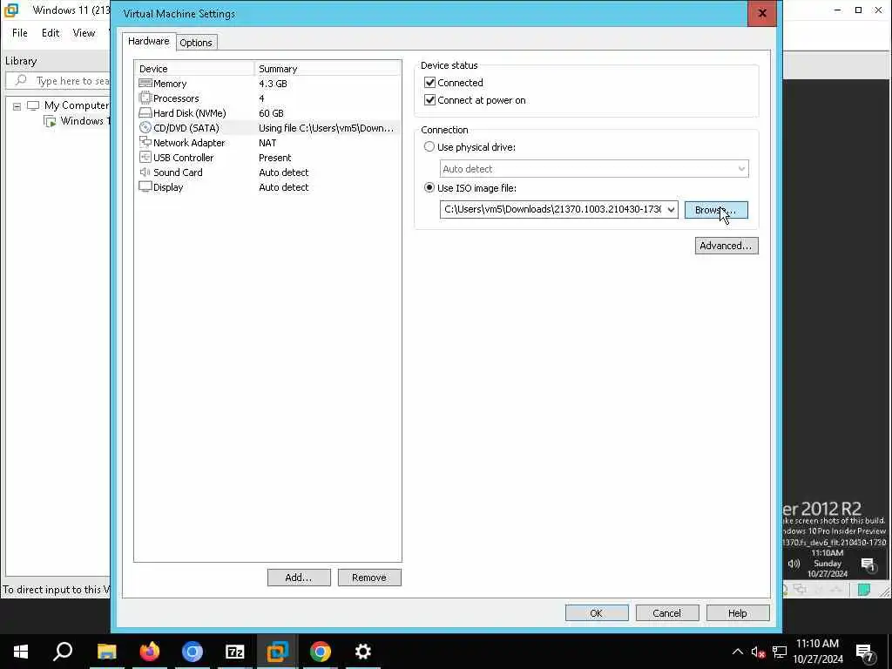The image size is (892, 669).
Task: Toggle the Connected checkbox
Action: click(x=430, y=83)
